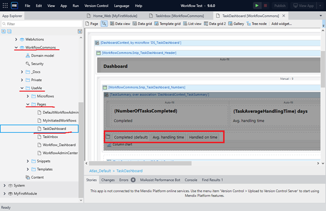The height and width of the screenshot is (211, 326).
Task: Open the Edit menu
Action: [x=39, y=6]
